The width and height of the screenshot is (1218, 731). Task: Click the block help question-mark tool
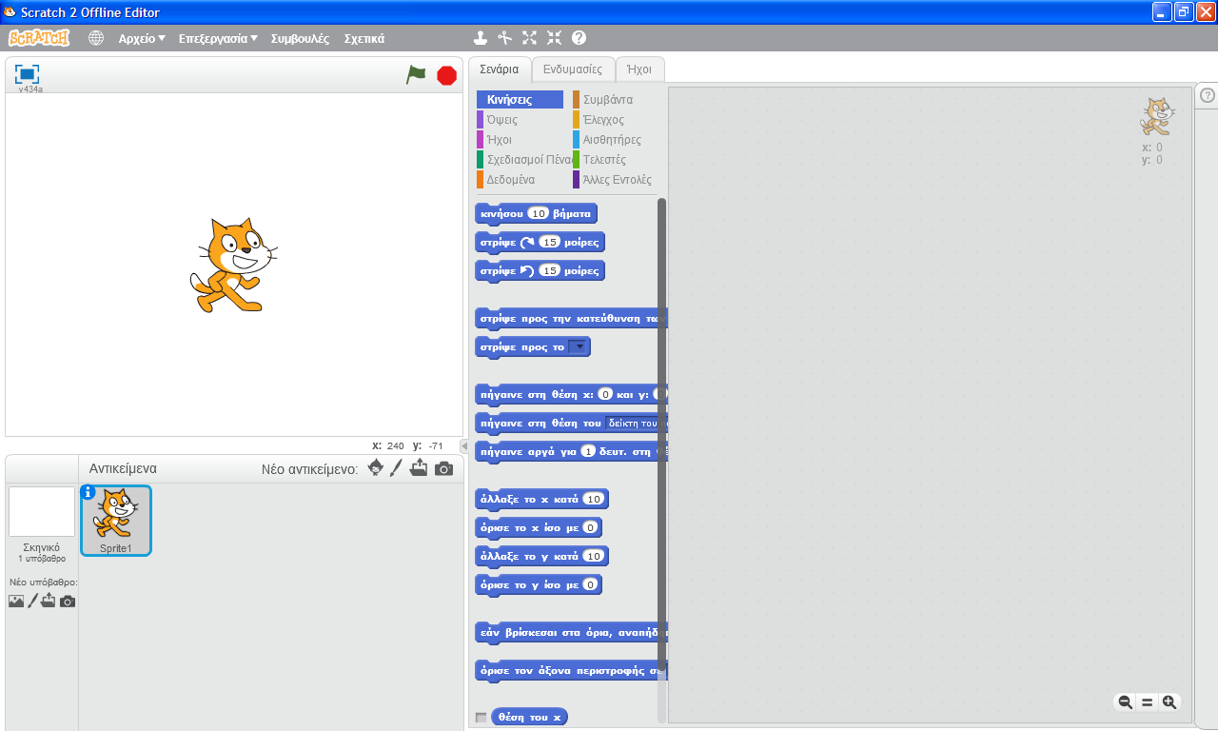click(579, 38)
